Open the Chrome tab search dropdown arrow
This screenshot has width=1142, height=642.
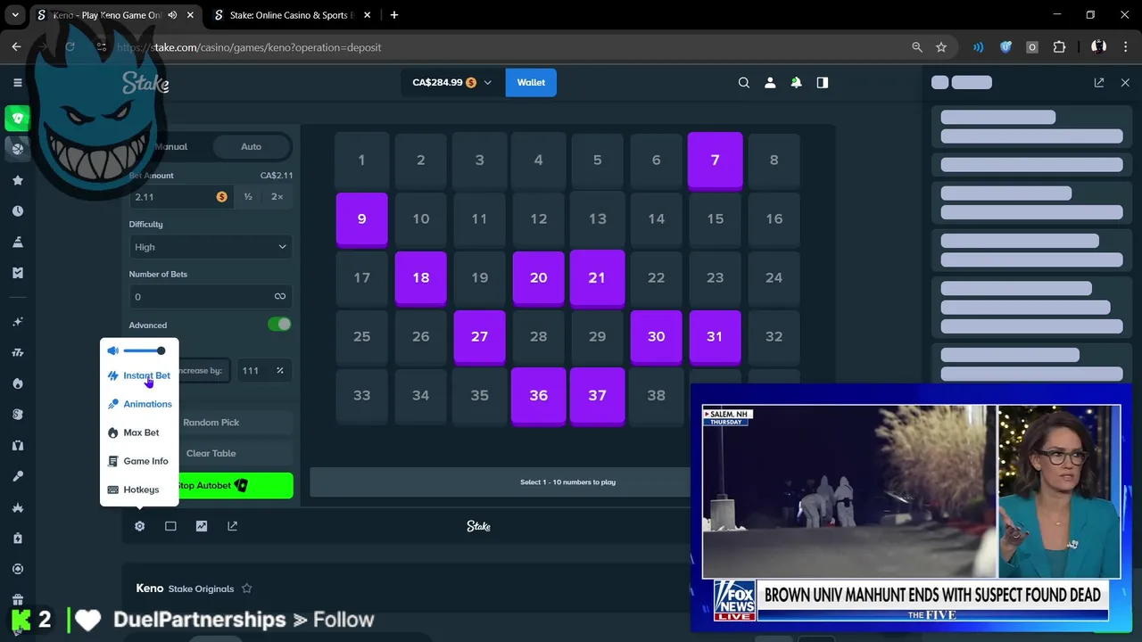(14, 15)
